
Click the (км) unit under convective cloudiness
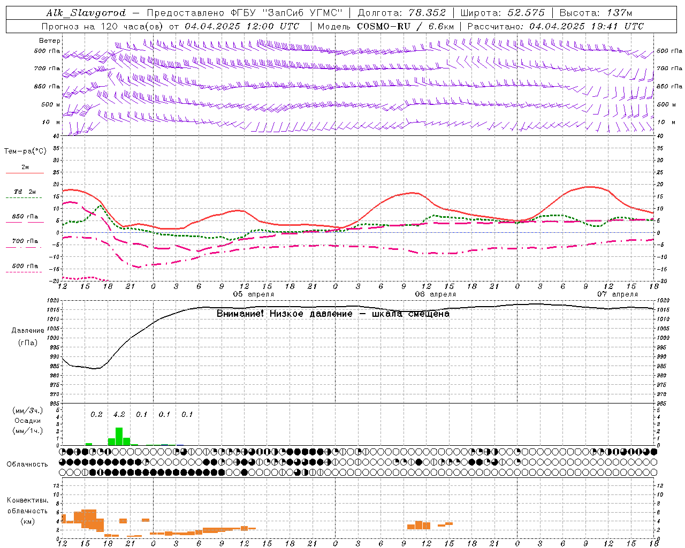(27, 521)
